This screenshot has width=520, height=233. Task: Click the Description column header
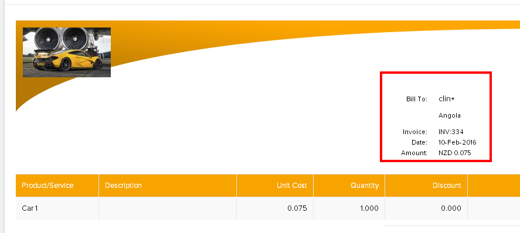(168, 186)
